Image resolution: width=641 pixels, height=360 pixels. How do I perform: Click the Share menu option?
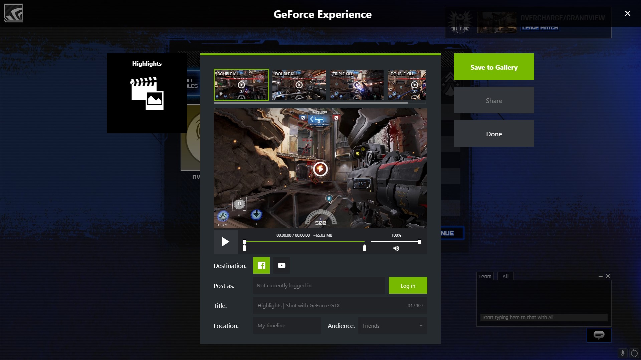tap(494, 100)
